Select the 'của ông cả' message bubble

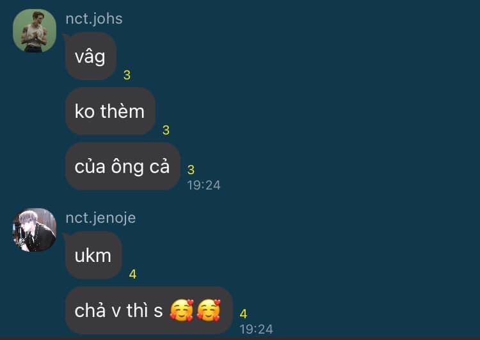122,166
